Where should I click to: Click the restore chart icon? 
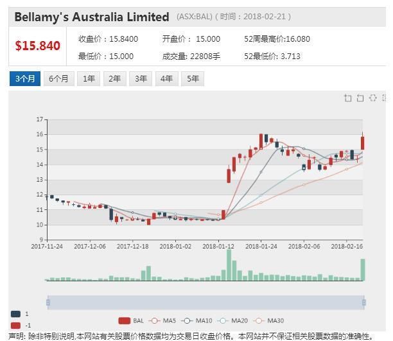tap(372, 98)
